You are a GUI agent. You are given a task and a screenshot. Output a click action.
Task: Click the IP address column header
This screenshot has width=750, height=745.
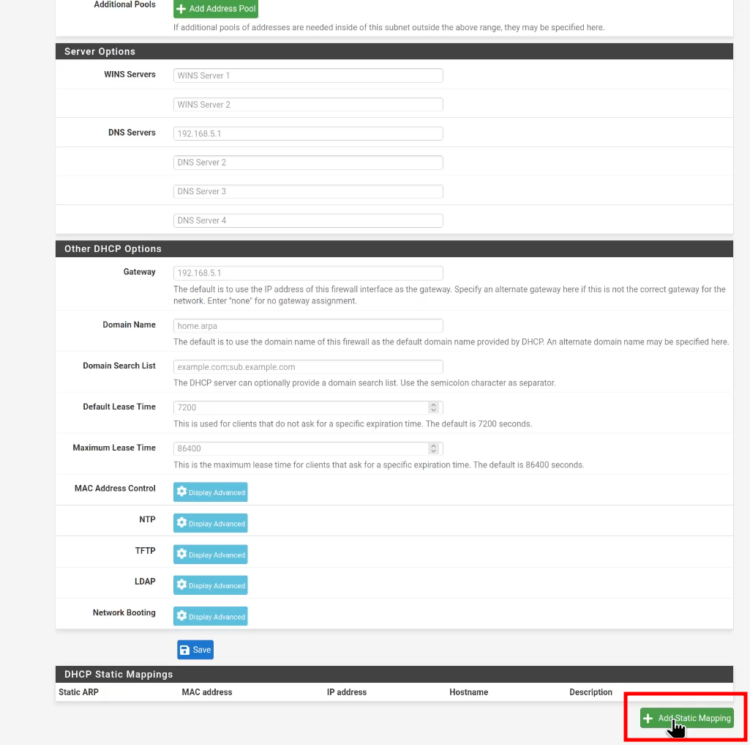coord(347,692)
